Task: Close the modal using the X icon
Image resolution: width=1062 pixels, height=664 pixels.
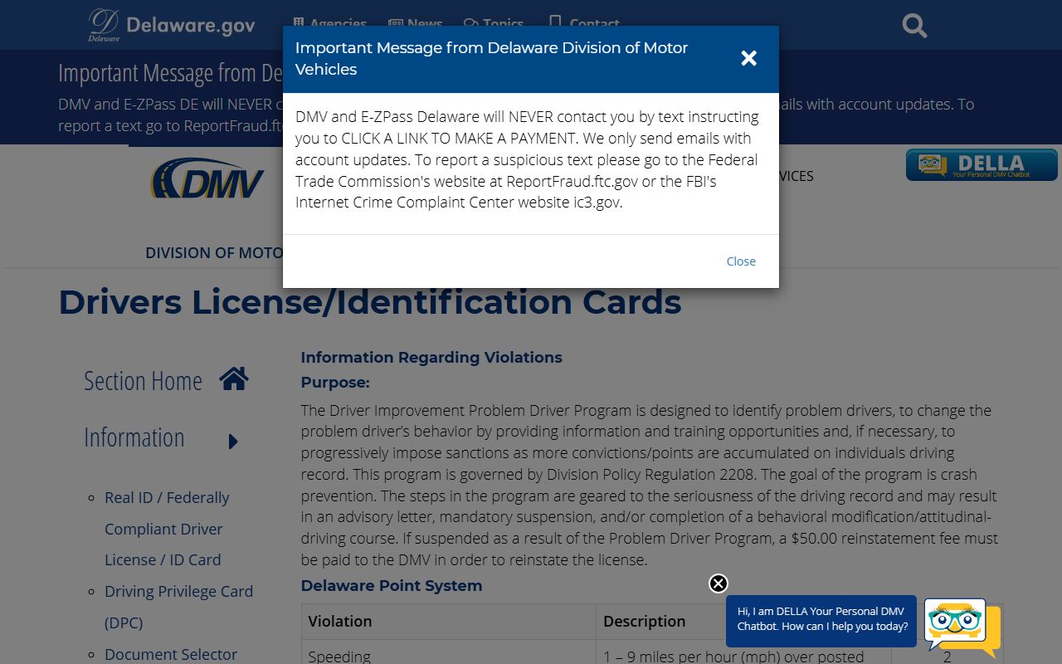Action: (x=748, y=58)
